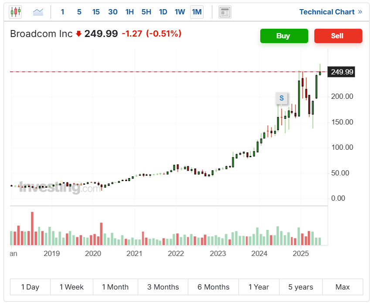
Task: Select the 30 minute interval
Action: [x=112, y=12]
